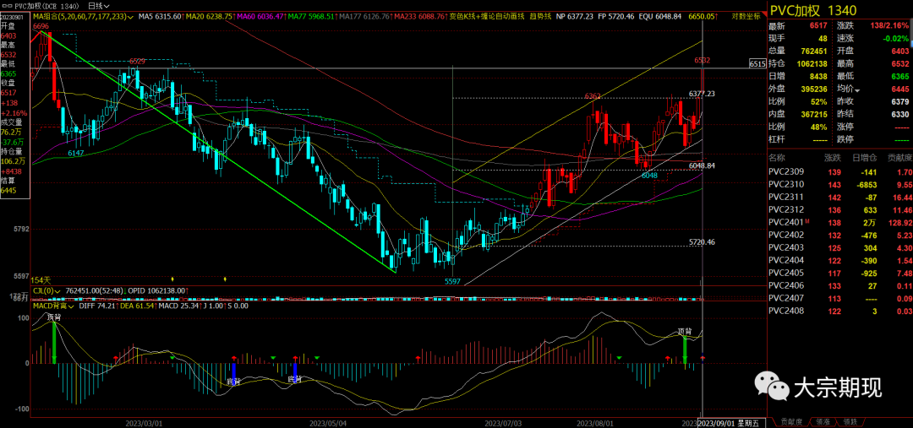Screen dimensions: 913x428
Task: Click the 154天 day count label
Action: (42, 281)
